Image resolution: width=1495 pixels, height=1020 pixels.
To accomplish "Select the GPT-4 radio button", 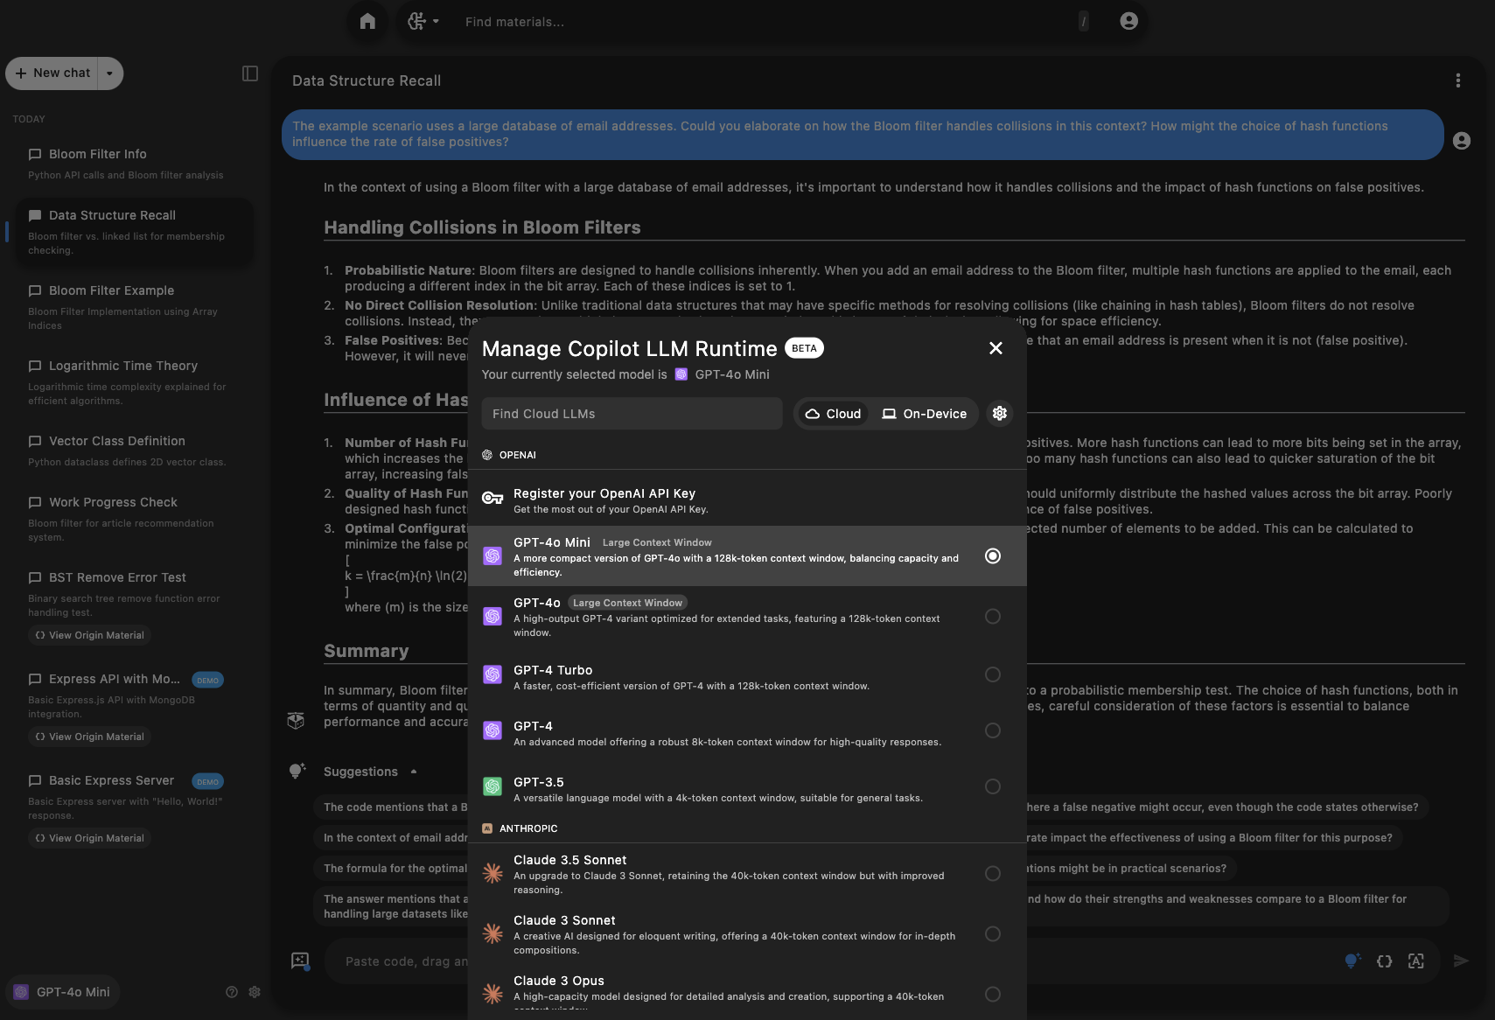I will click(993, 730).
